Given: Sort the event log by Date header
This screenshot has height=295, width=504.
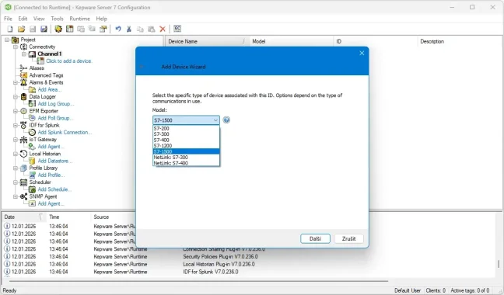Looking at the screenshot, I should pos(24,217).
